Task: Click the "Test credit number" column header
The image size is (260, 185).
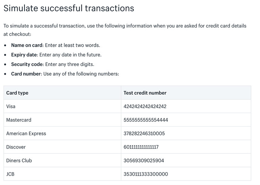Action: pos(145,93)
